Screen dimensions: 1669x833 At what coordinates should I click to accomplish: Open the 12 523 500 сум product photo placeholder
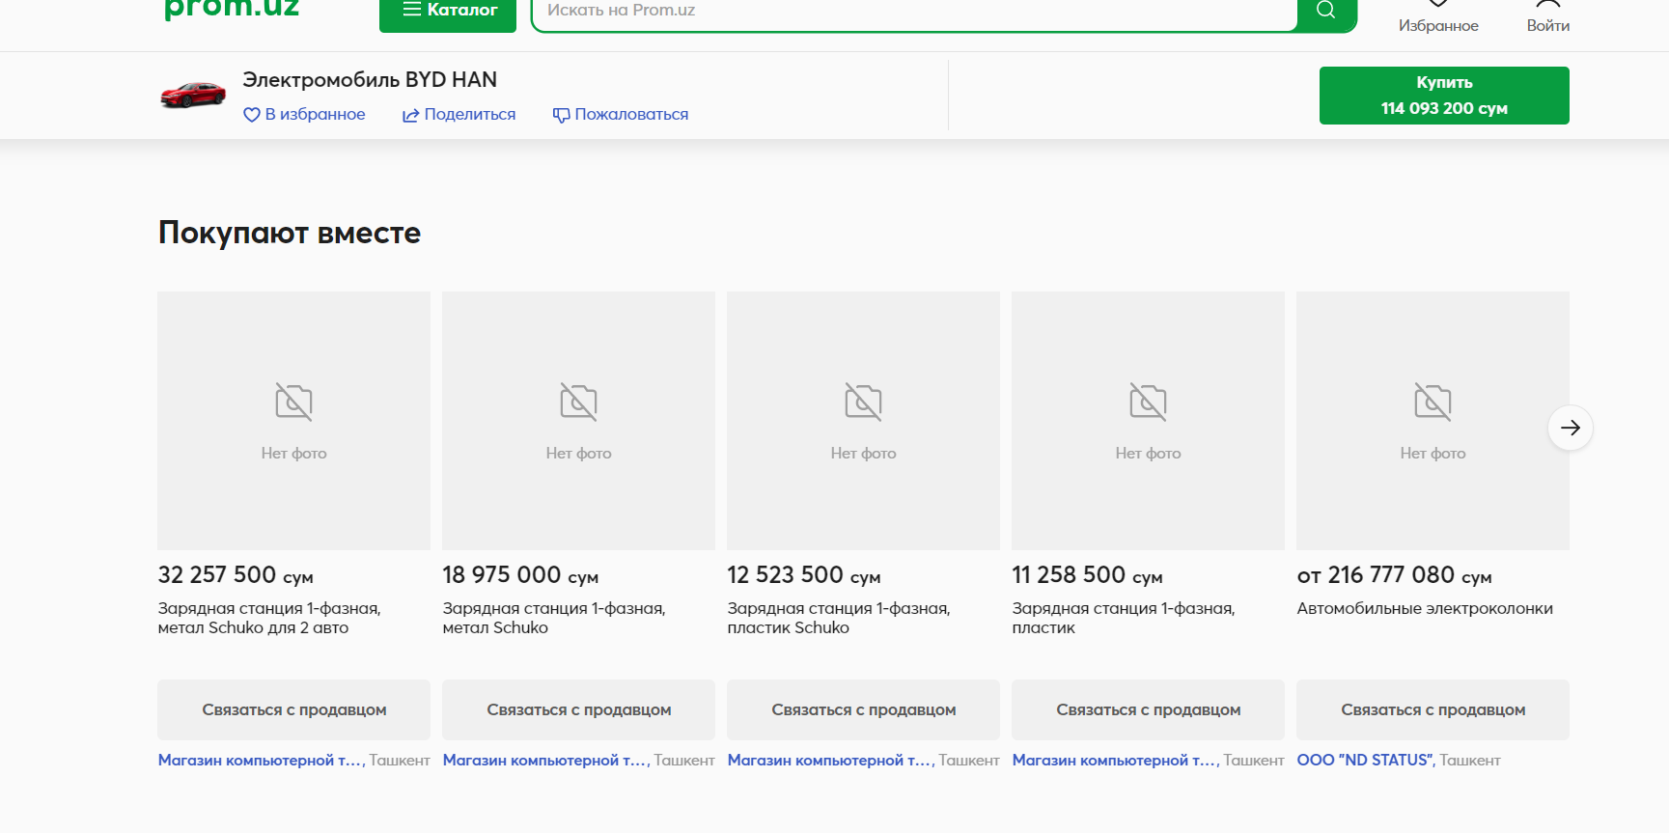(863, 421)
